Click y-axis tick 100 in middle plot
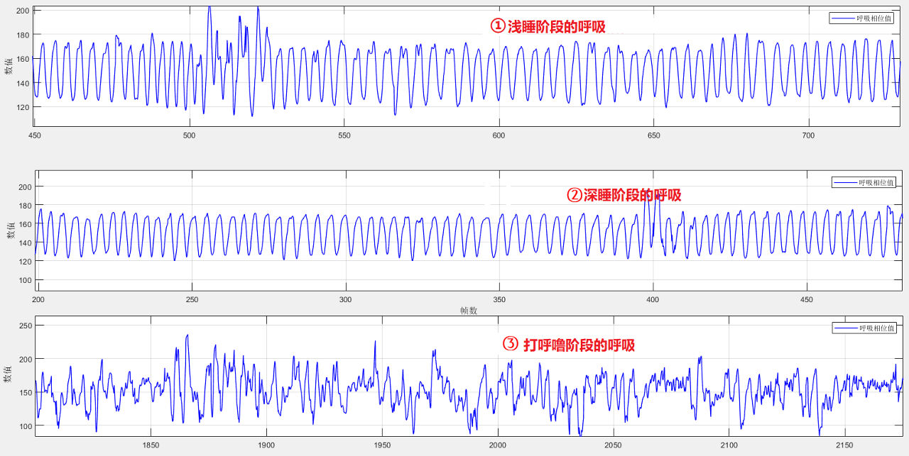Screen dimensions: 909x456 (x=27, y=280)
